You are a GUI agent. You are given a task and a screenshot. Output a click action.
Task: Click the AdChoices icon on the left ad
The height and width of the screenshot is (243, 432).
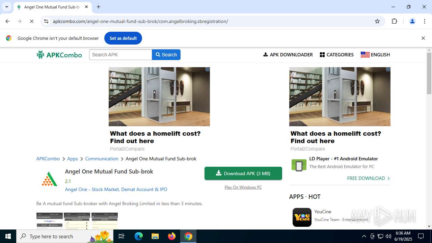coord(208,69)
